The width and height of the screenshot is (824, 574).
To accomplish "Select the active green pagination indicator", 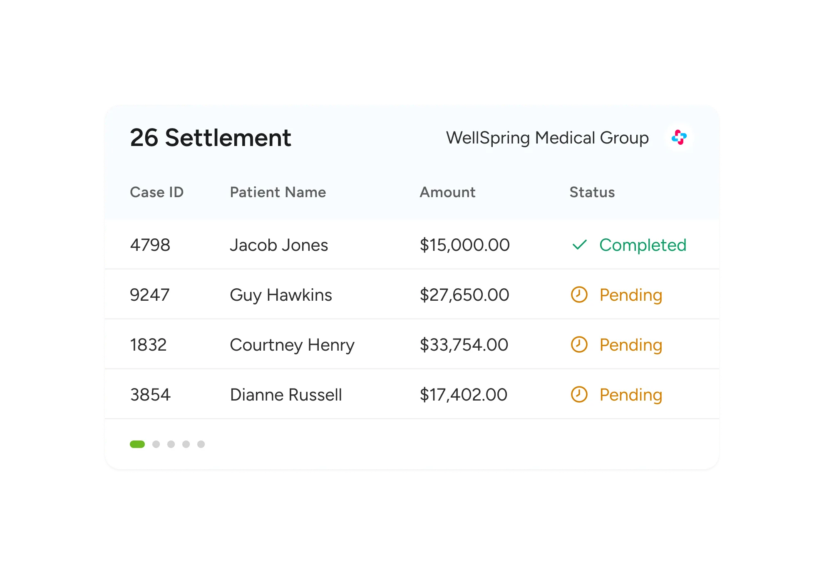I will [137, 444].
